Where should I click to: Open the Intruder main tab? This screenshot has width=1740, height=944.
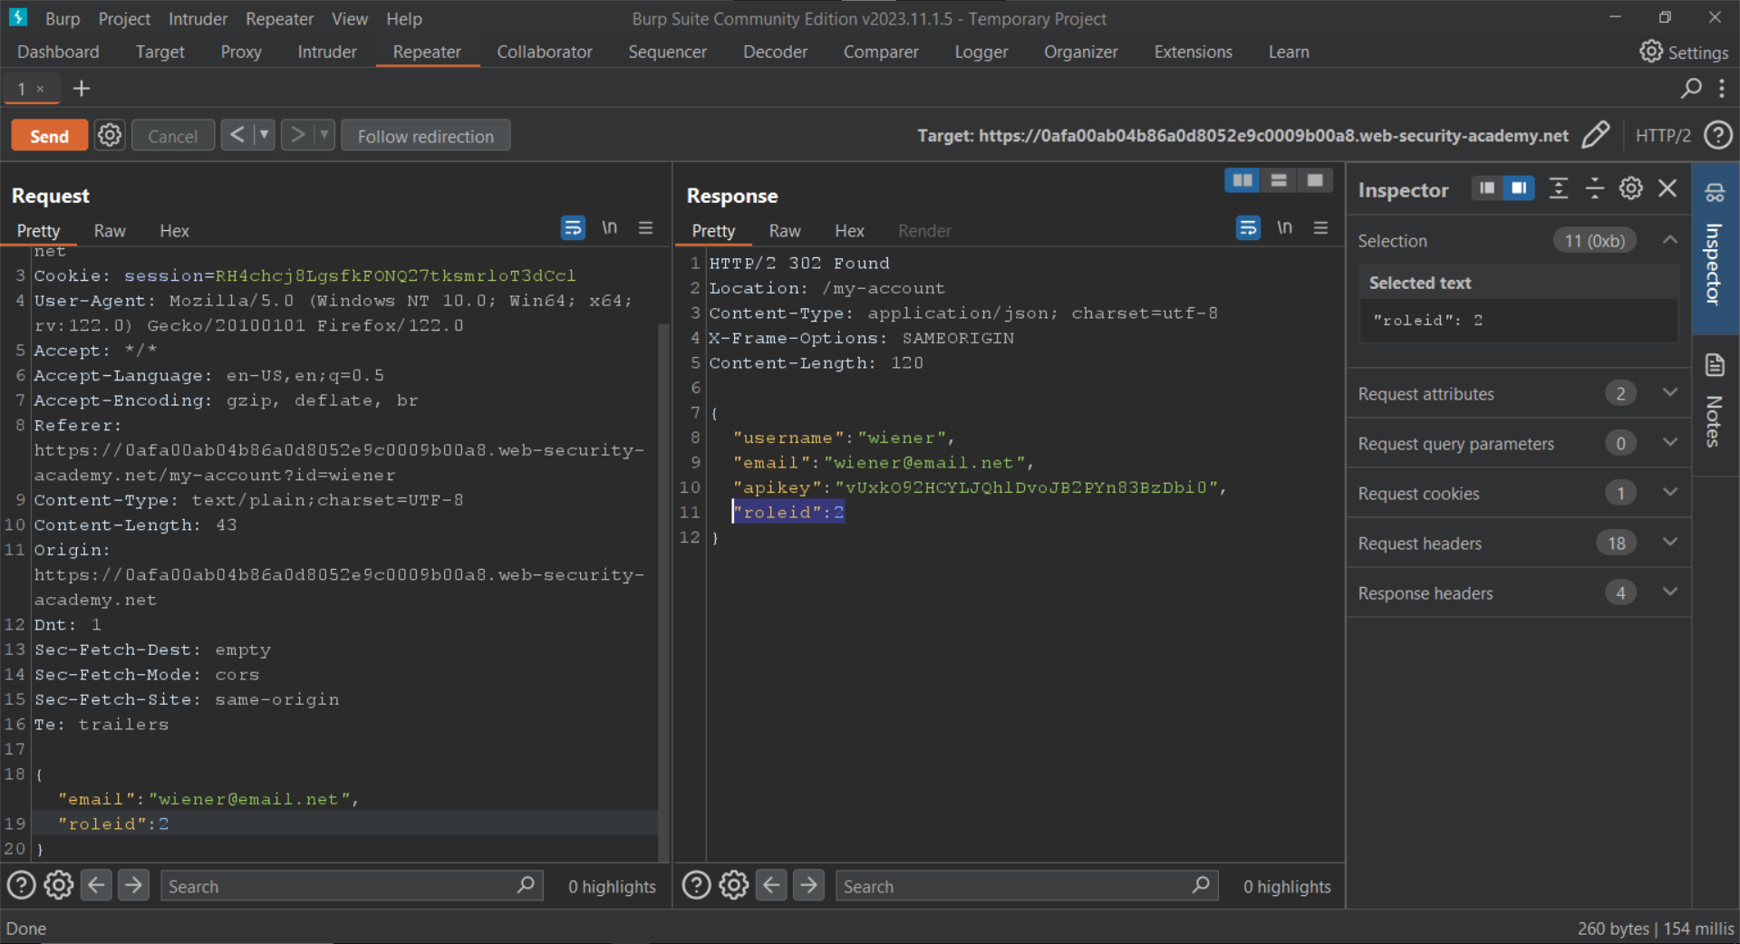327,52
